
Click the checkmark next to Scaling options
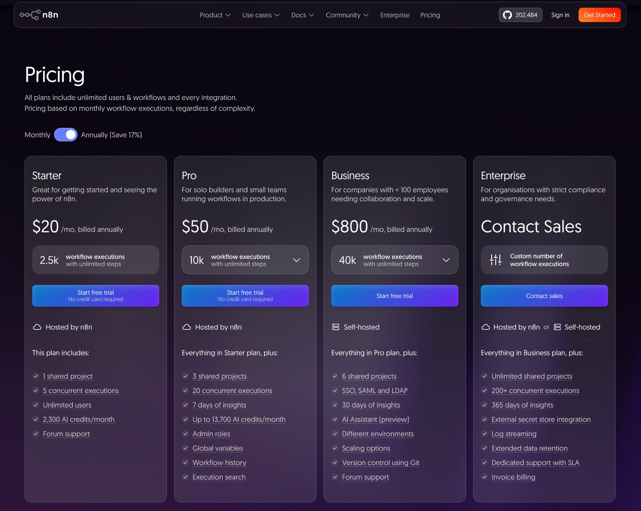point(335,448)
